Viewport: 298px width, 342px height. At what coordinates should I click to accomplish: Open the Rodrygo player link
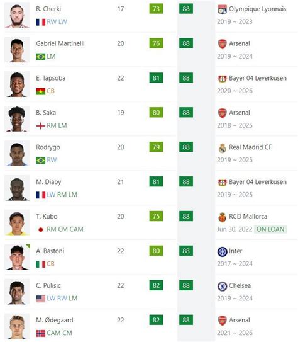point(48,147)
